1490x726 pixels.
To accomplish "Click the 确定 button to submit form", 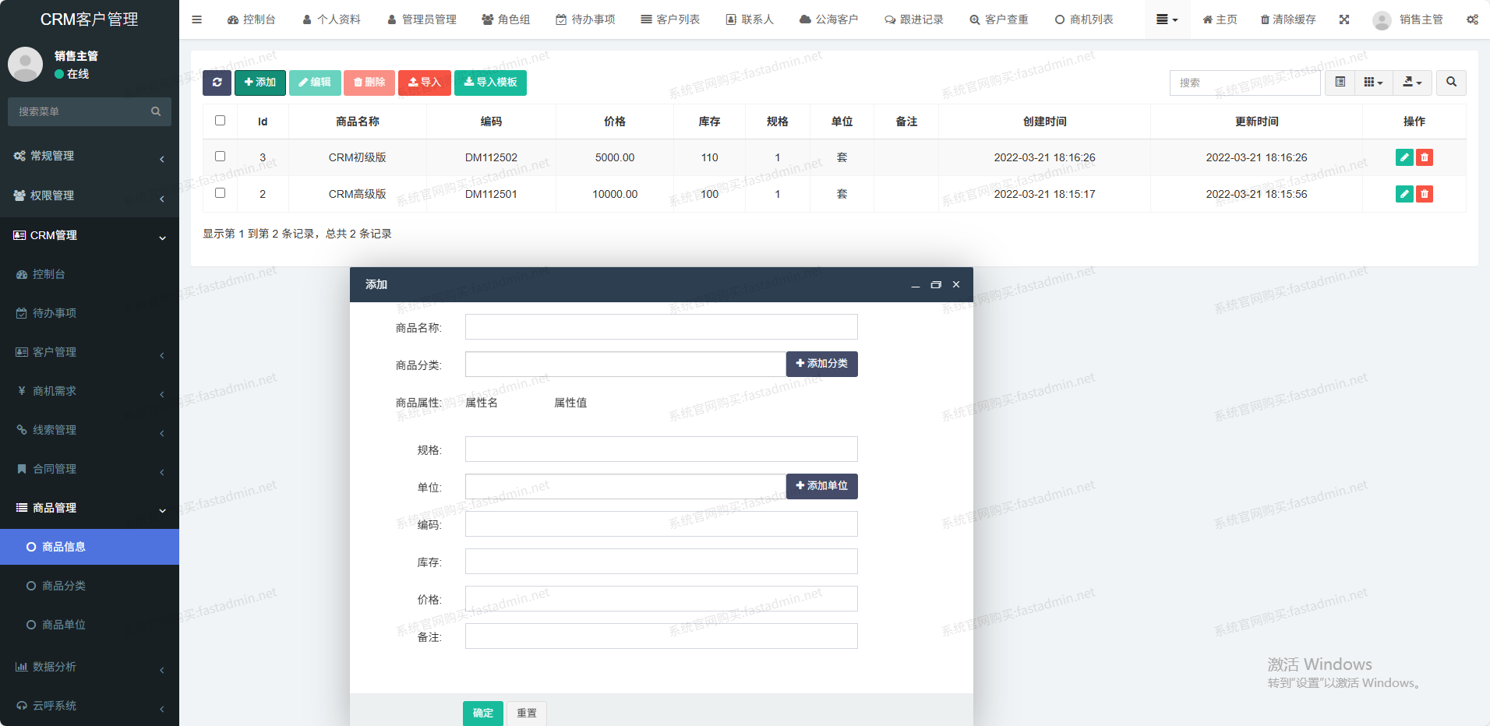I will 482,713.
